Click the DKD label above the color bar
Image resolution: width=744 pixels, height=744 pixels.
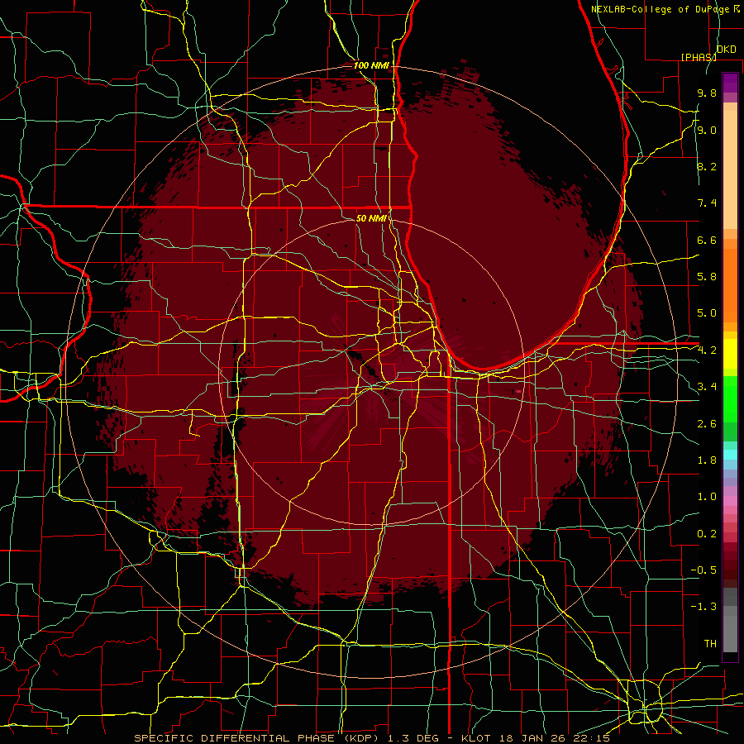[x=727, y=50]
